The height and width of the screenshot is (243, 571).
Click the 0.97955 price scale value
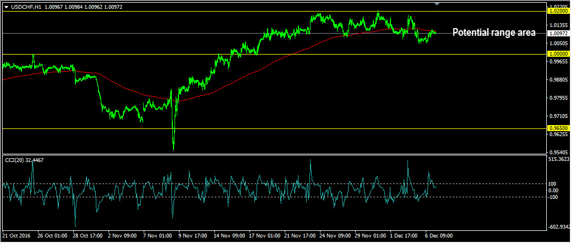(558, 98)
